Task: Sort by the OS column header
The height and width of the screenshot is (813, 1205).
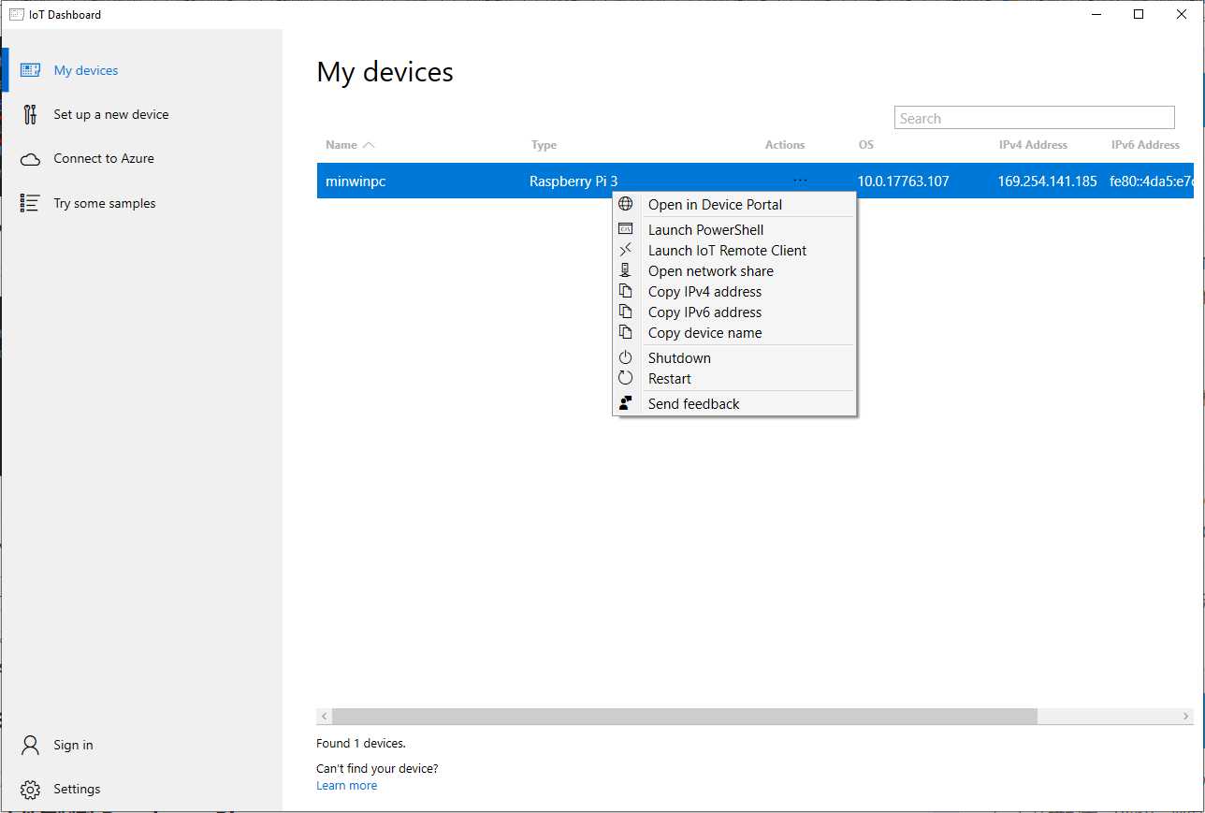Action: (866, 145)
